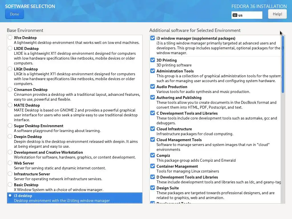
Task: Click the Xfce Desktop description text
Action: tap(76, 43)
